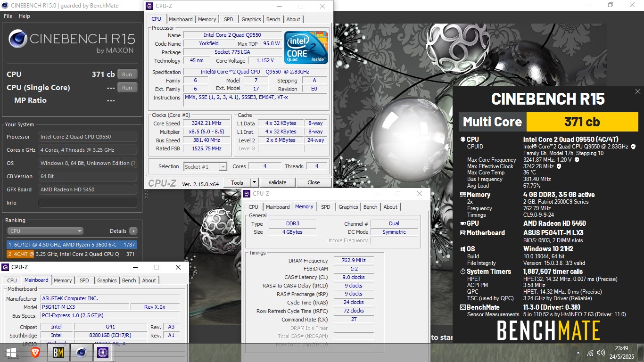Close the BenchMate result overlay with X
This screenshot has height=362, width=644.
coord(637,91)
